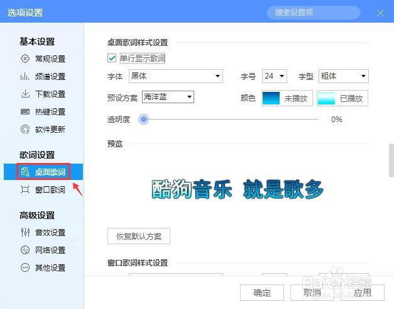Click the 桌面歌词 lyrics icon
Screen dimensions: 394x309
[25, 172]
